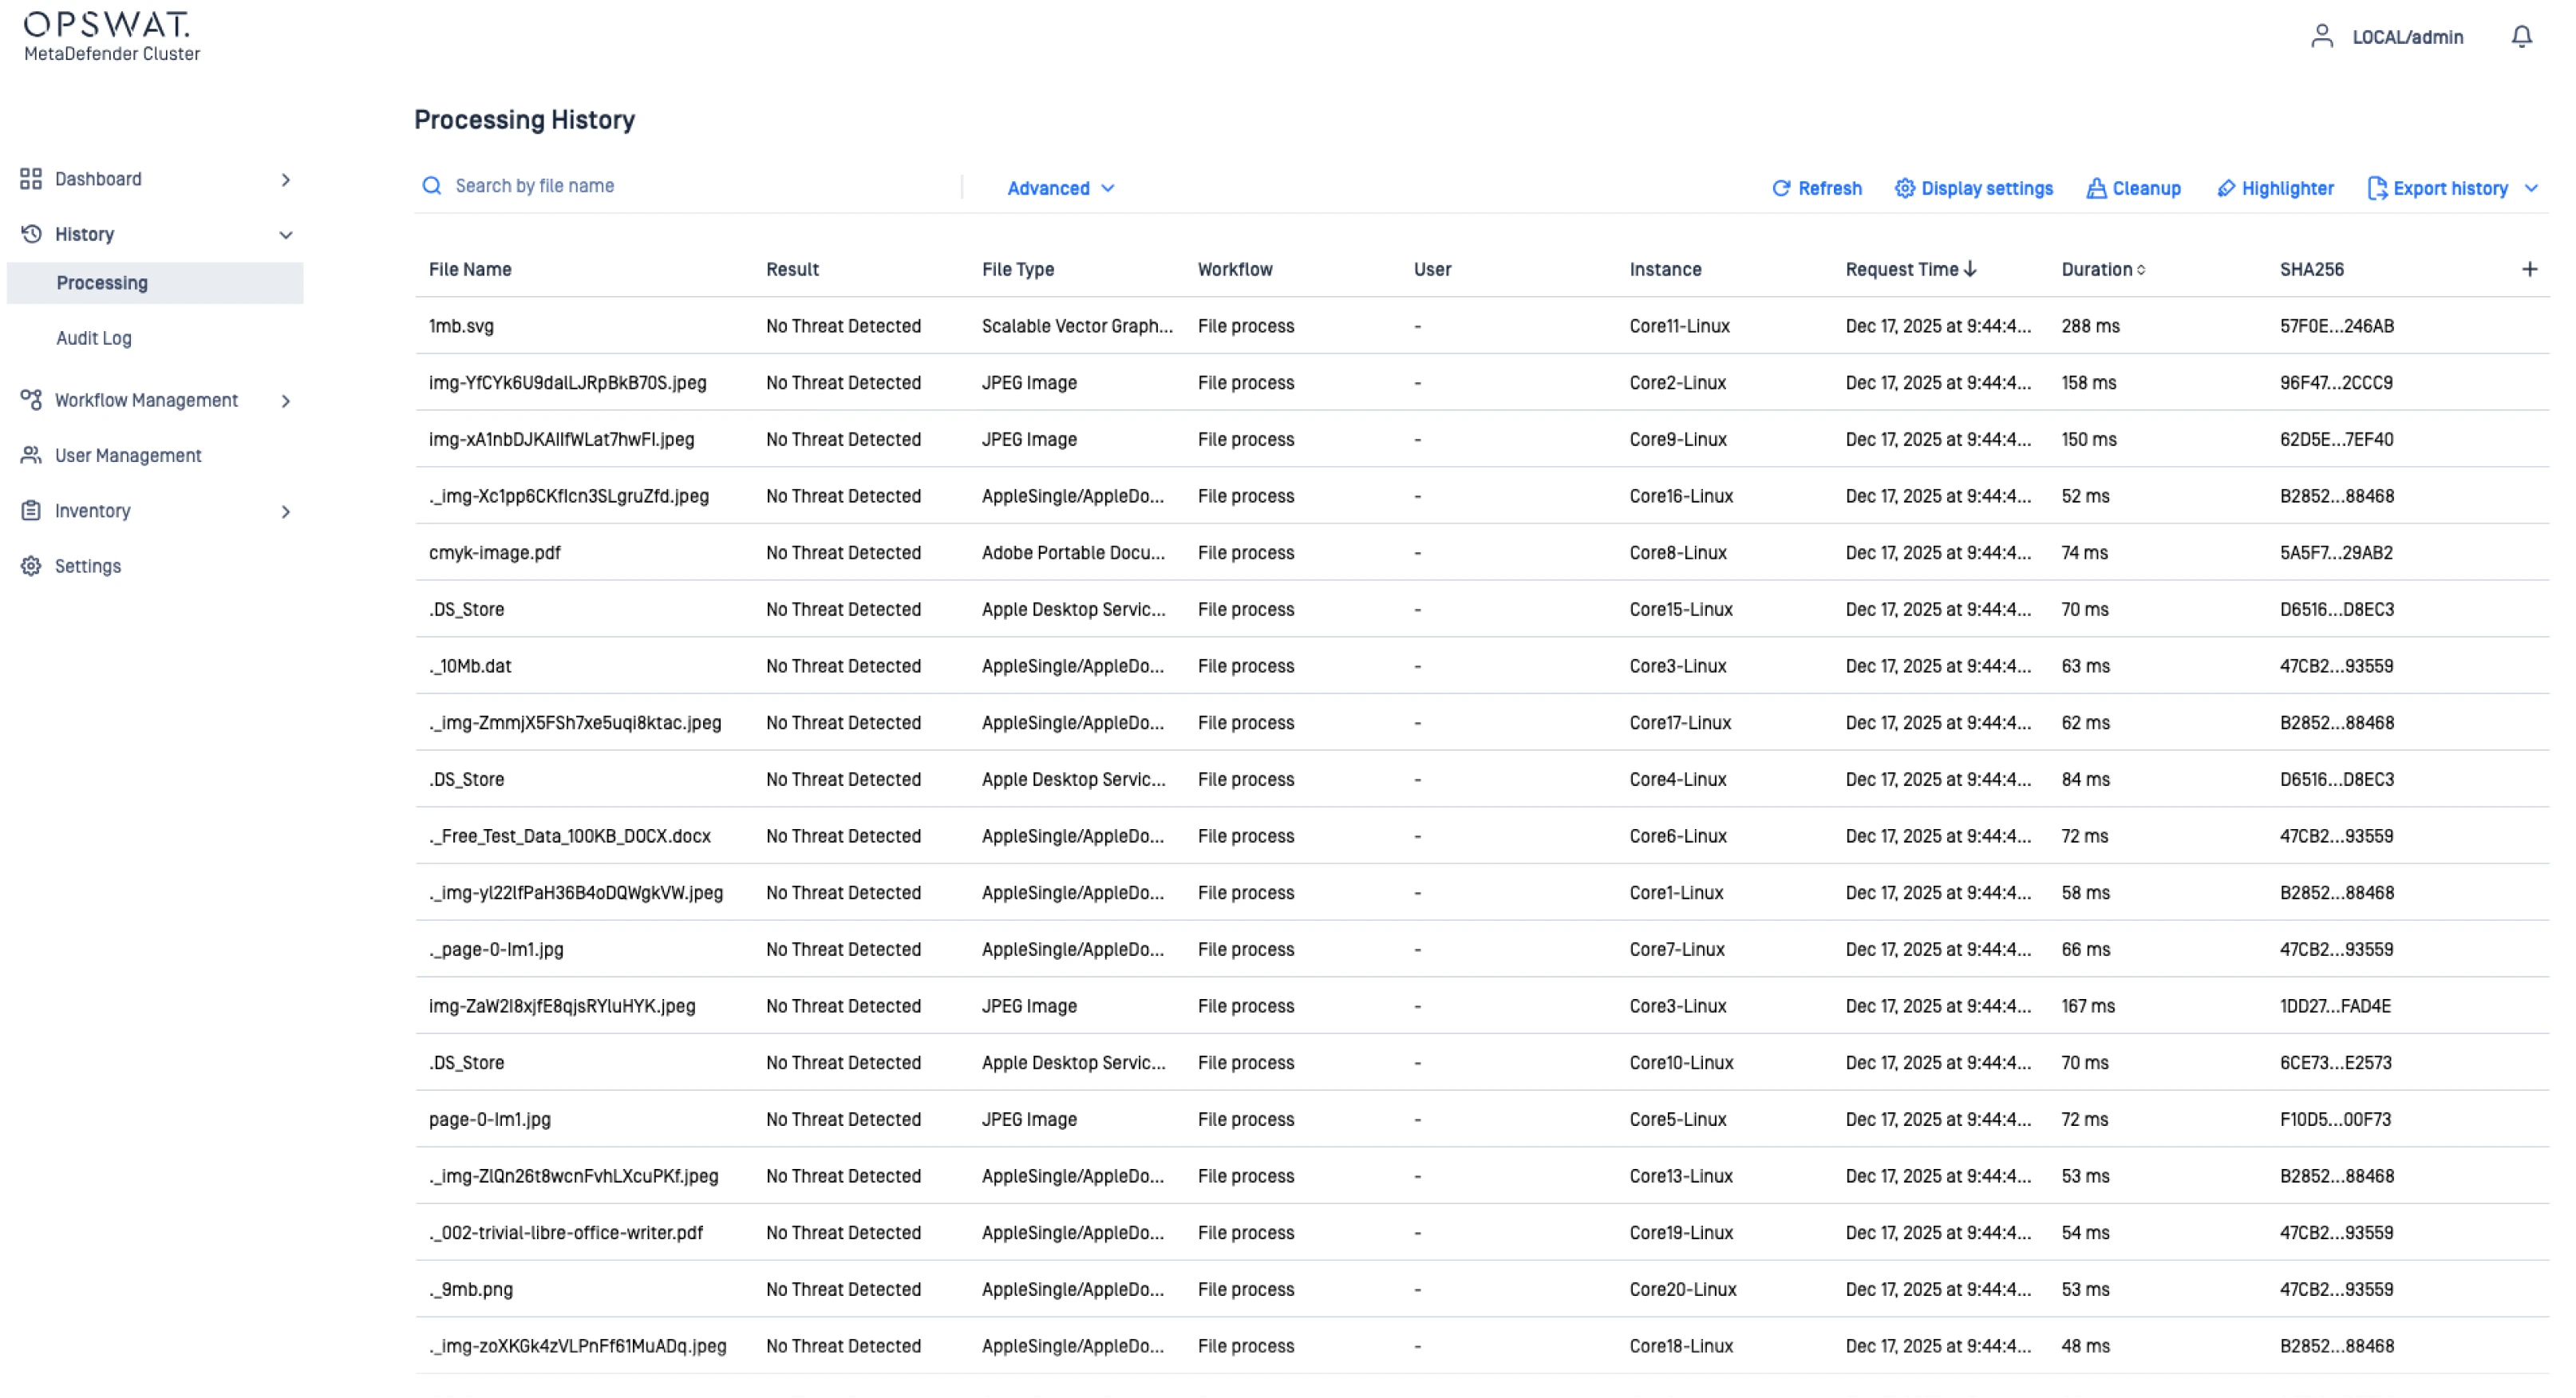Collapse the History sidebar section
This screenshot has width=2576, height=1398.
tap(286, 235)
